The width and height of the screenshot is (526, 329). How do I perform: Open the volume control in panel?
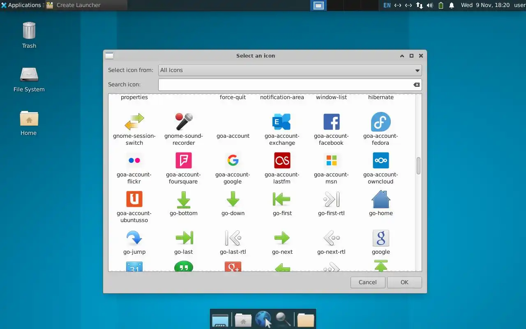pos(430,5)
